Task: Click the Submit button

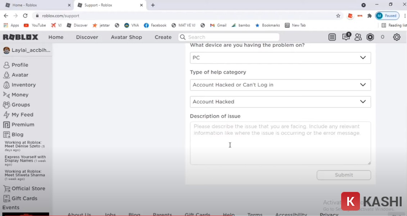Action: click(343, 175)
